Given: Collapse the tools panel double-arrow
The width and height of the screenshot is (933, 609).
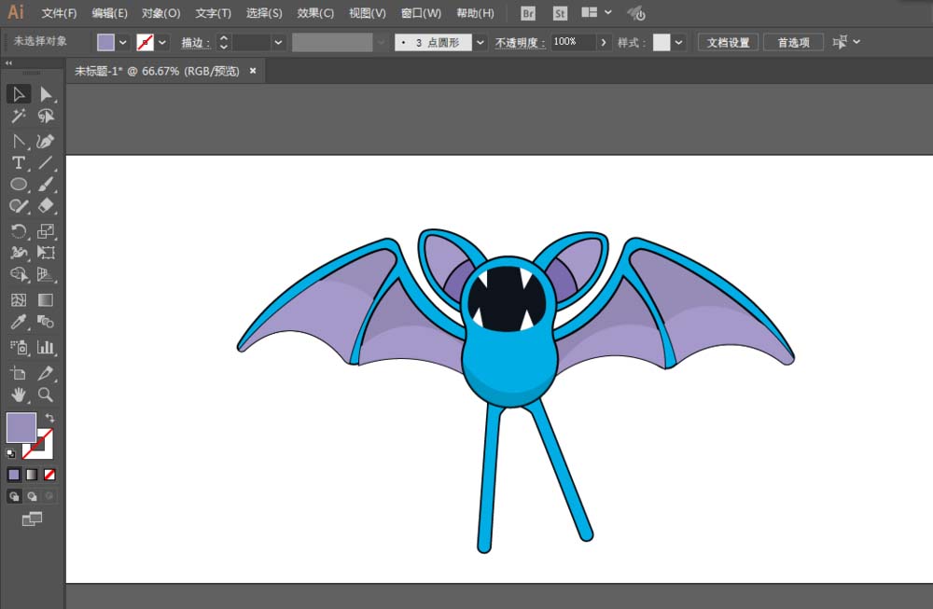Looking at the screenshot, I should pyautogui.click(x=8, y=63).
